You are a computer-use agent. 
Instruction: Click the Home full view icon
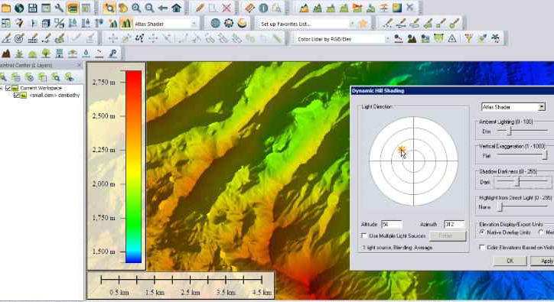(x=176, y=8)
